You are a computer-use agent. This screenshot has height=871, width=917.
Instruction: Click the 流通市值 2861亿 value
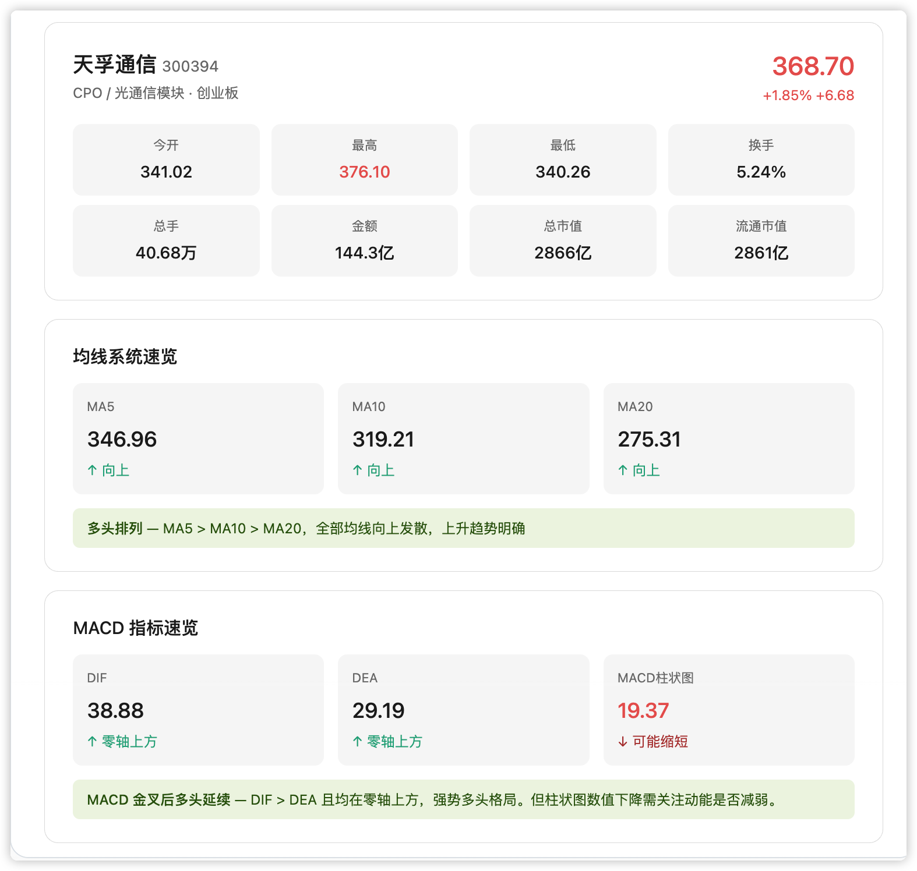click(761, 253)
